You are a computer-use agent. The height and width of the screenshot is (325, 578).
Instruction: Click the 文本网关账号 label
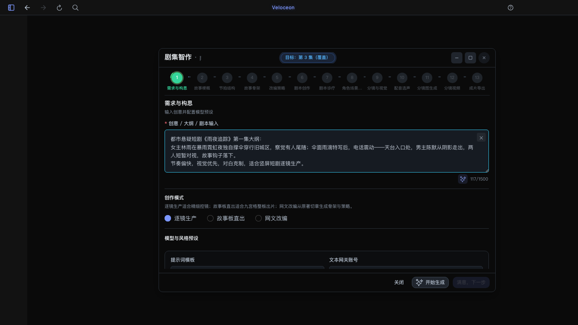344,260
